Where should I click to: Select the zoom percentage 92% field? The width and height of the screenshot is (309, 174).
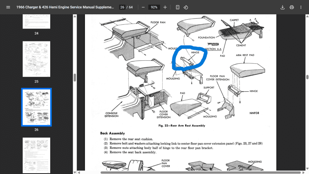[154, 7]
